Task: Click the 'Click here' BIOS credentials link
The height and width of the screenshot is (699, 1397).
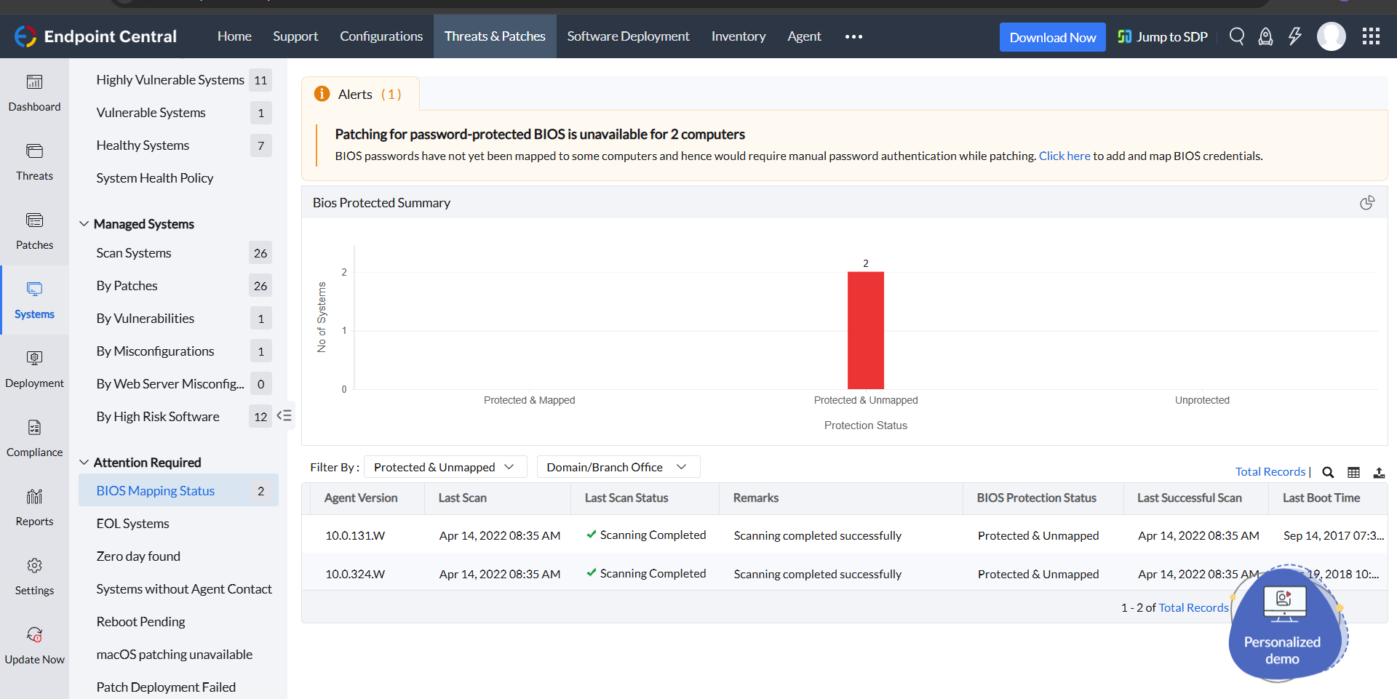Action: coord(1064,156)
